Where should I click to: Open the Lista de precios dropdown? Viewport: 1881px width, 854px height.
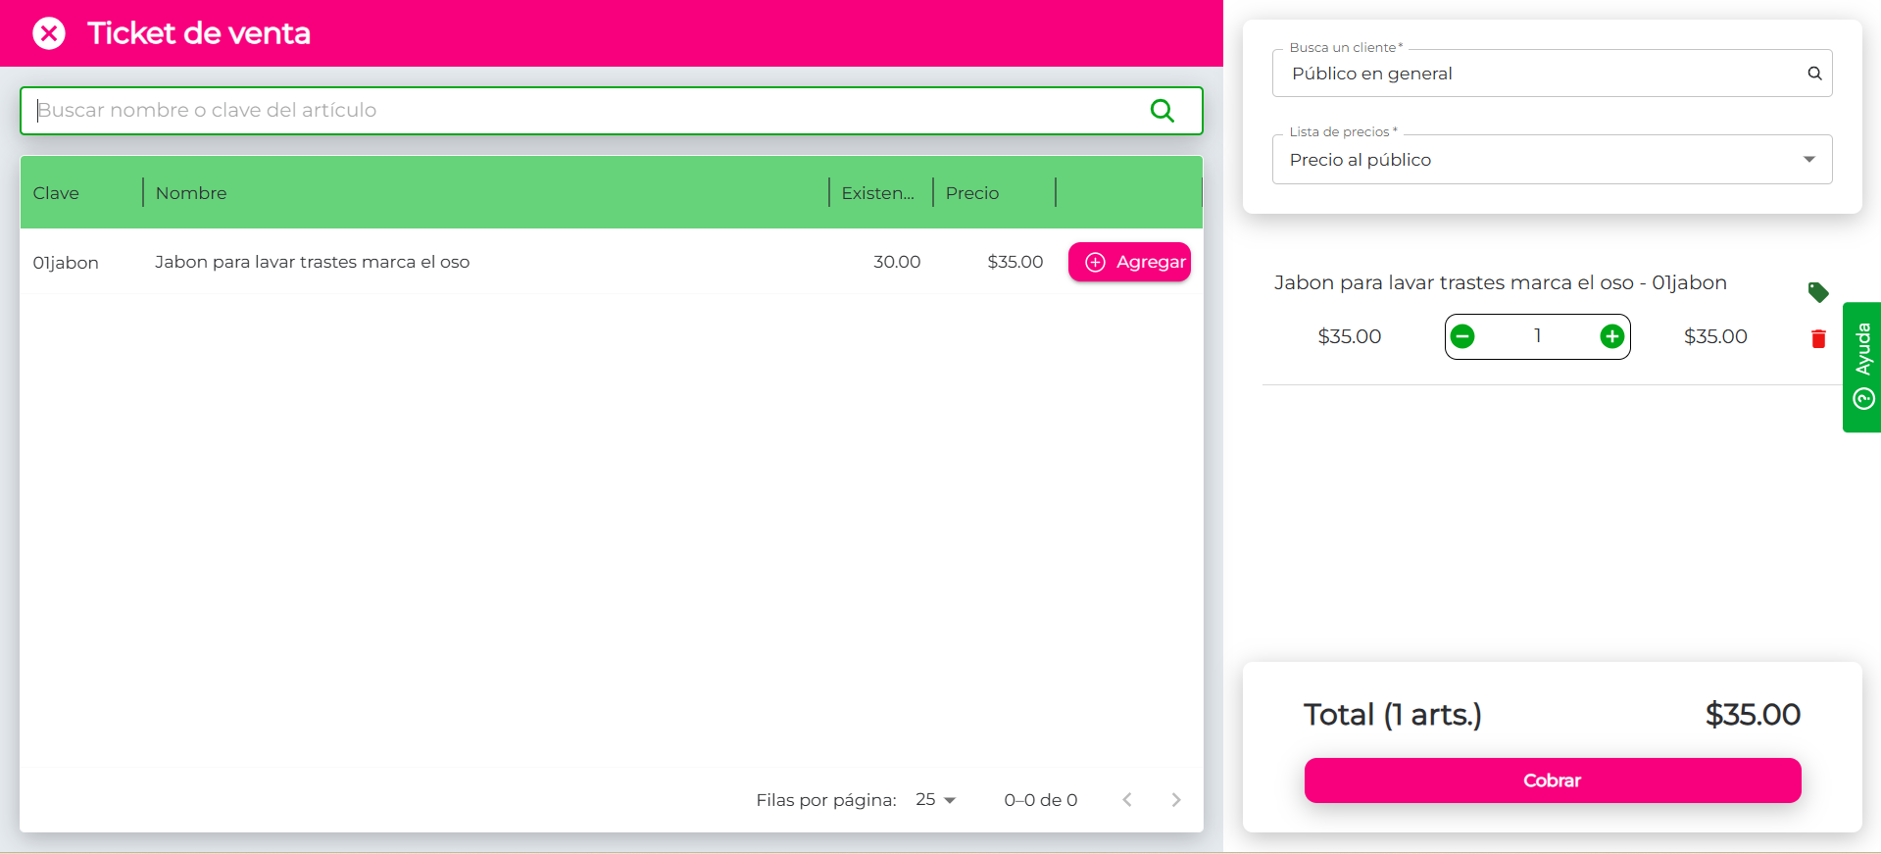tap(1552, 160)
